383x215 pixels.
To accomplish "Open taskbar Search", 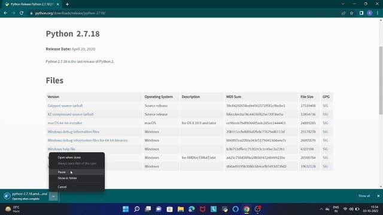I will pos(137,209).
